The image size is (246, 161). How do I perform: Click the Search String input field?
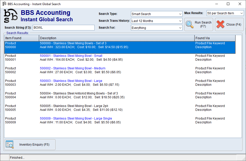tap(63, 28)
